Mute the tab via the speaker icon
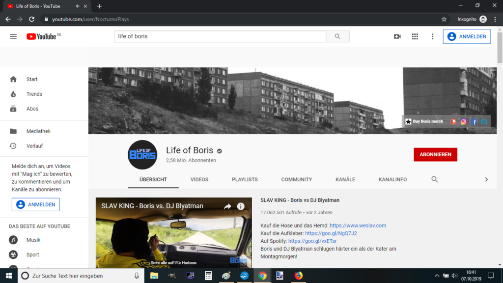 (x=77, y=6)
